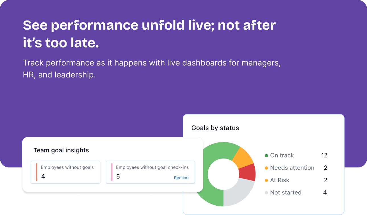Image resolution: width=367 pixels, height=215 pixels.
Task: Click the number 4 under Employees without goals
Action: pos(43,177)
